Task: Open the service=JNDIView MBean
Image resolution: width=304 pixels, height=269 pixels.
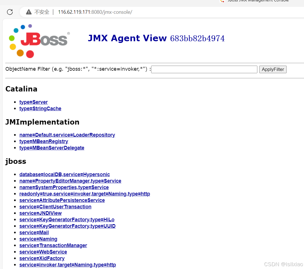Action: click(x=40, y=213)
